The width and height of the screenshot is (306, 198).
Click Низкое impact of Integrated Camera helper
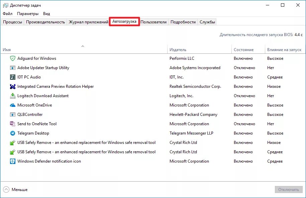274,86
